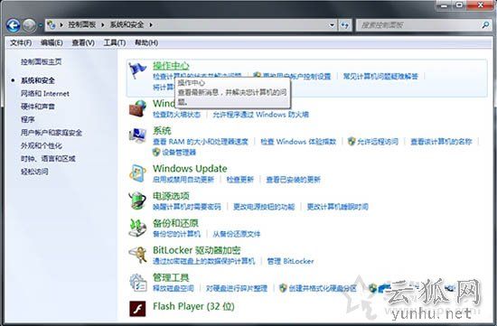Select 系统和安全 in the sidebar
The image size is (497, 326).
coord(38,80)
